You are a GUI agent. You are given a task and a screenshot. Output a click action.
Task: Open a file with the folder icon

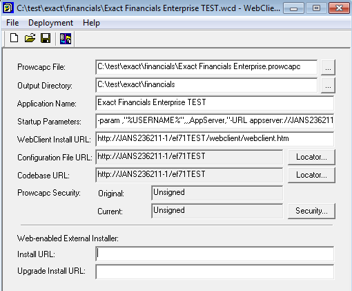tap(30, 38)
